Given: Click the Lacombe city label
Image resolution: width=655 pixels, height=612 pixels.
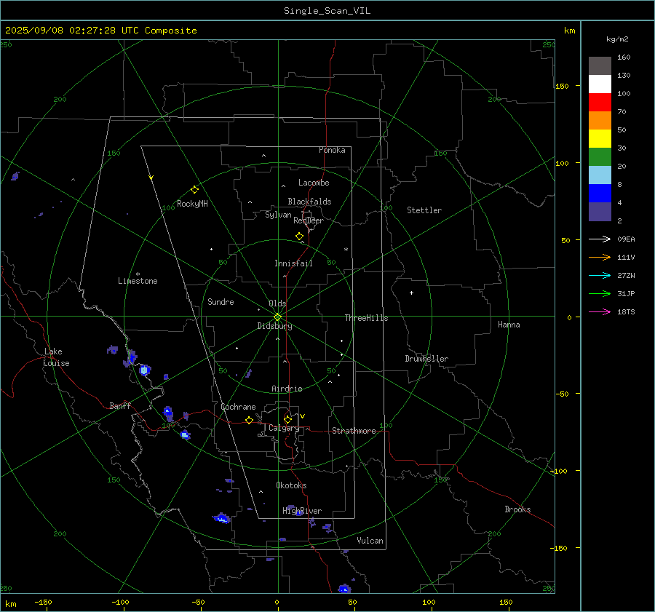Looking at the screenshot, I should (x=314, y=183).
